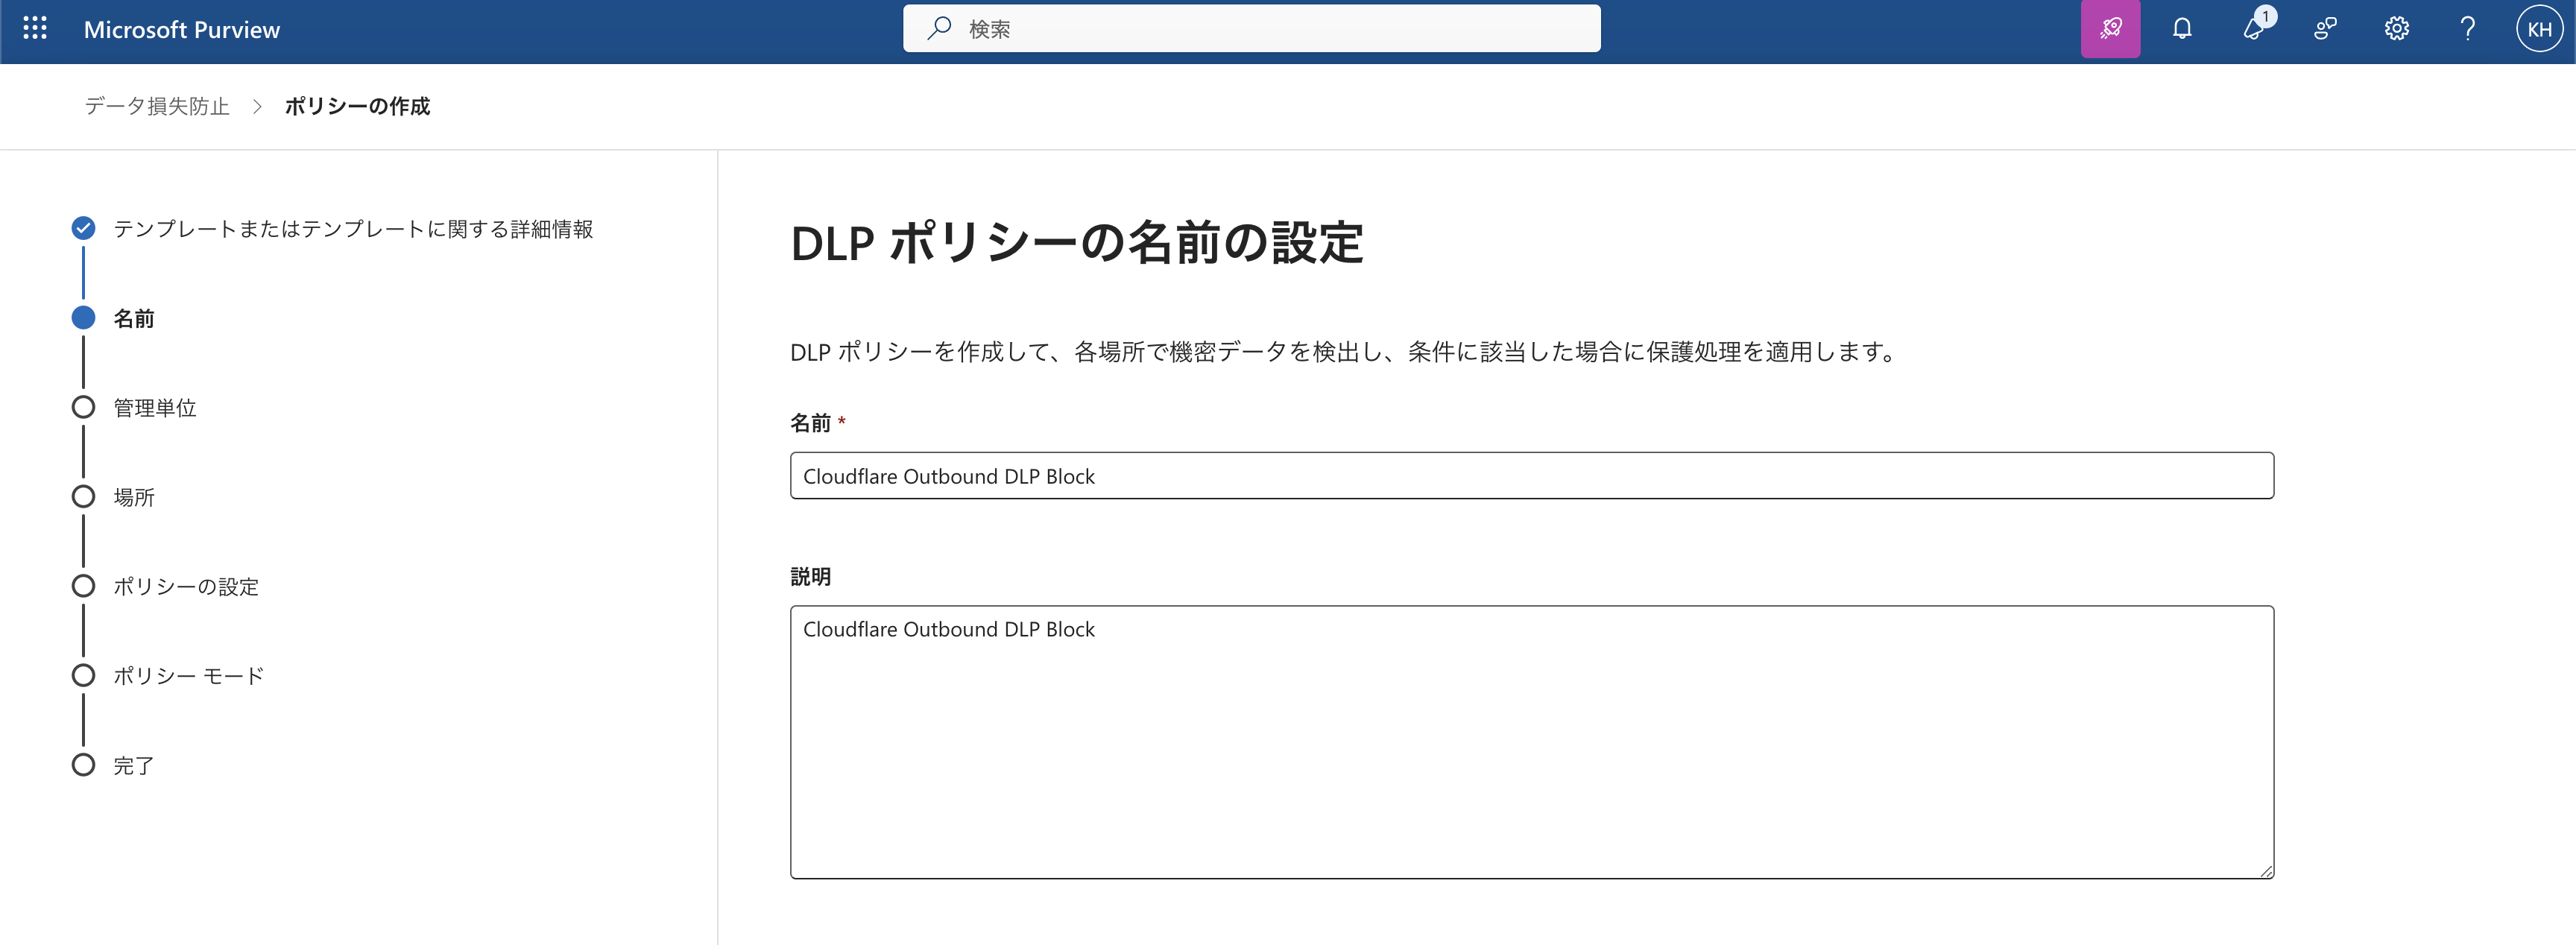
Task: Click the purple rocket icon in header
Action: 2110,29
